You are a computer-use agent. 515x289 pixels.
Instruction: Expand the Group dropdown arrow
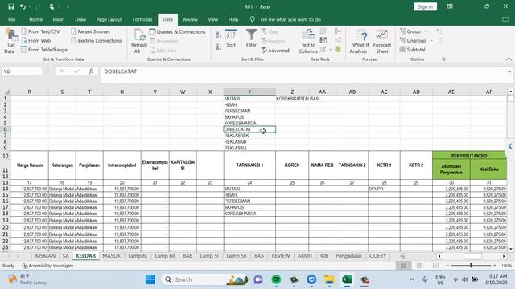click(x=426, y=32)
